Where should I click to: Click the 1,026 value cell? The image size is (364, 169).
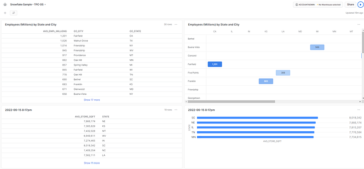pos(63,41)
